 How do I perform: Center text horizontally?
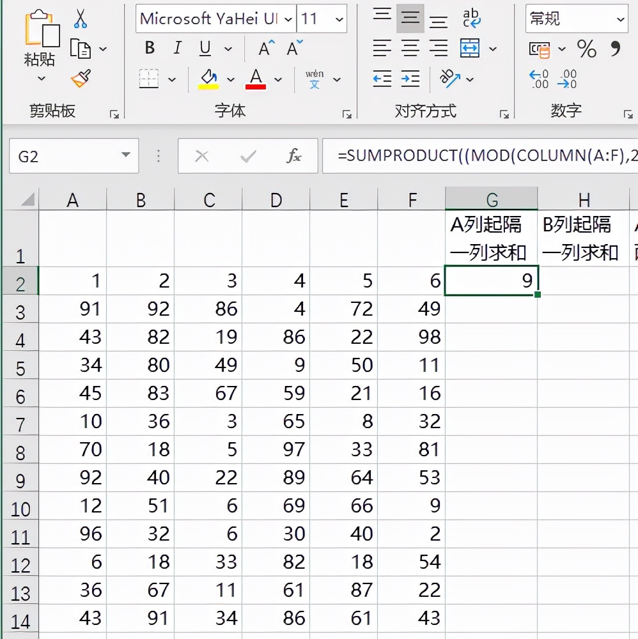[410, 49]
